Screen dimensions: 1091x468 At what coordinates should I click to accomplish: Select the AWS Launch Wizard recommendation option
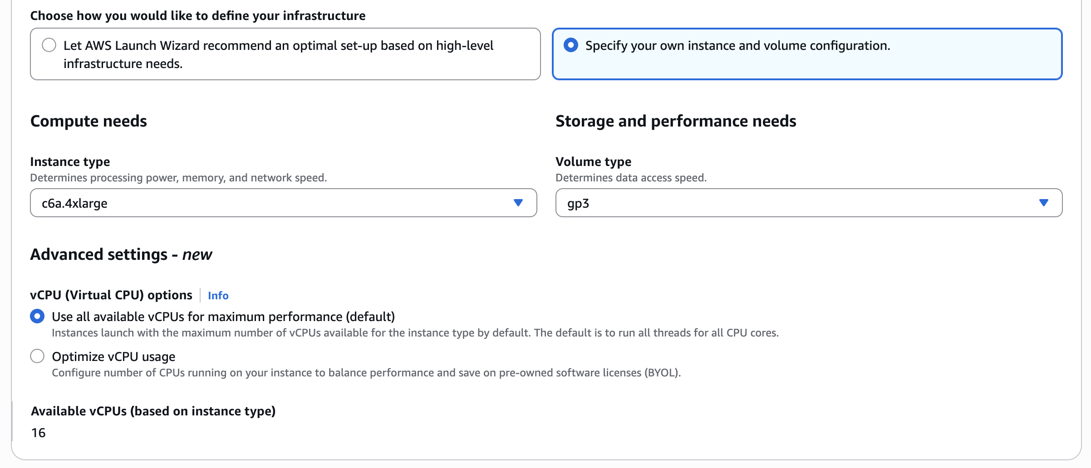(49, 45)
